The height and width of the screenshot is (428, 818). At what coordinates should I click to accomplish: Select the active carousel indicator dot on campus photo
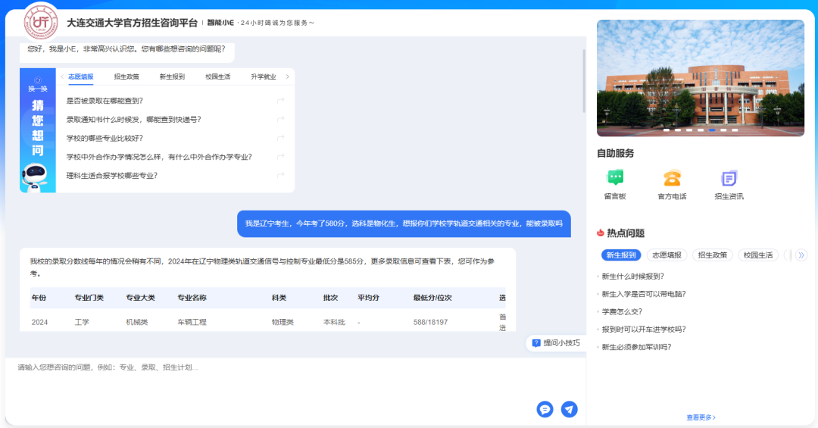tap(712, 130)
